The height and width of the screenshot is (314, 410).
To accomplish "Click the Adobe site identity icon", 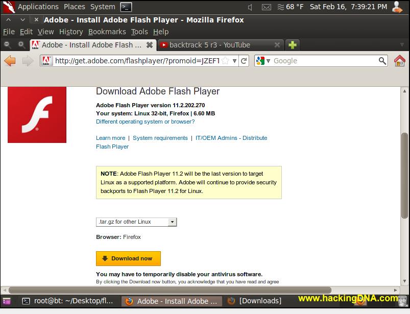I will pos(46,61).
